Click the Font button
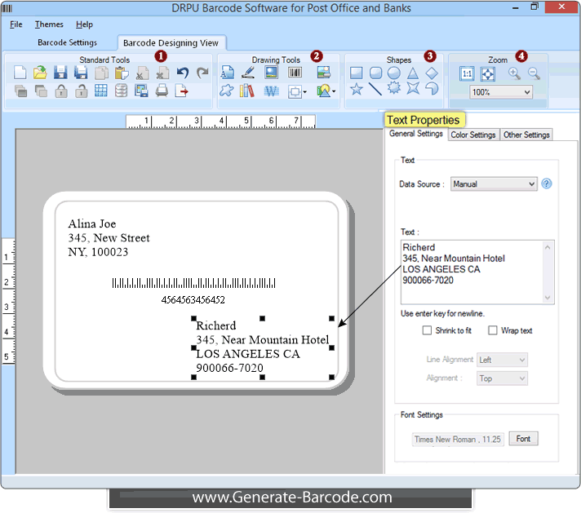Viewport: 581px width, 513px height. click(523, 439)
